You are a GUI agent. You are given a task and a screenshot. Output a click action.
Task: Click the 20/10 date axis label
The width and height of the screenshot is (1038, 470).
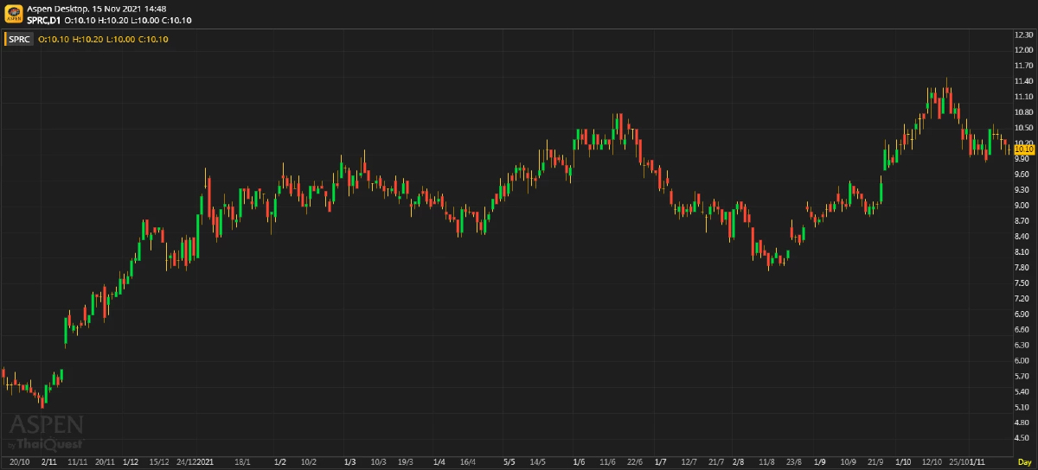pyautogui.click(x=20, y=463)
